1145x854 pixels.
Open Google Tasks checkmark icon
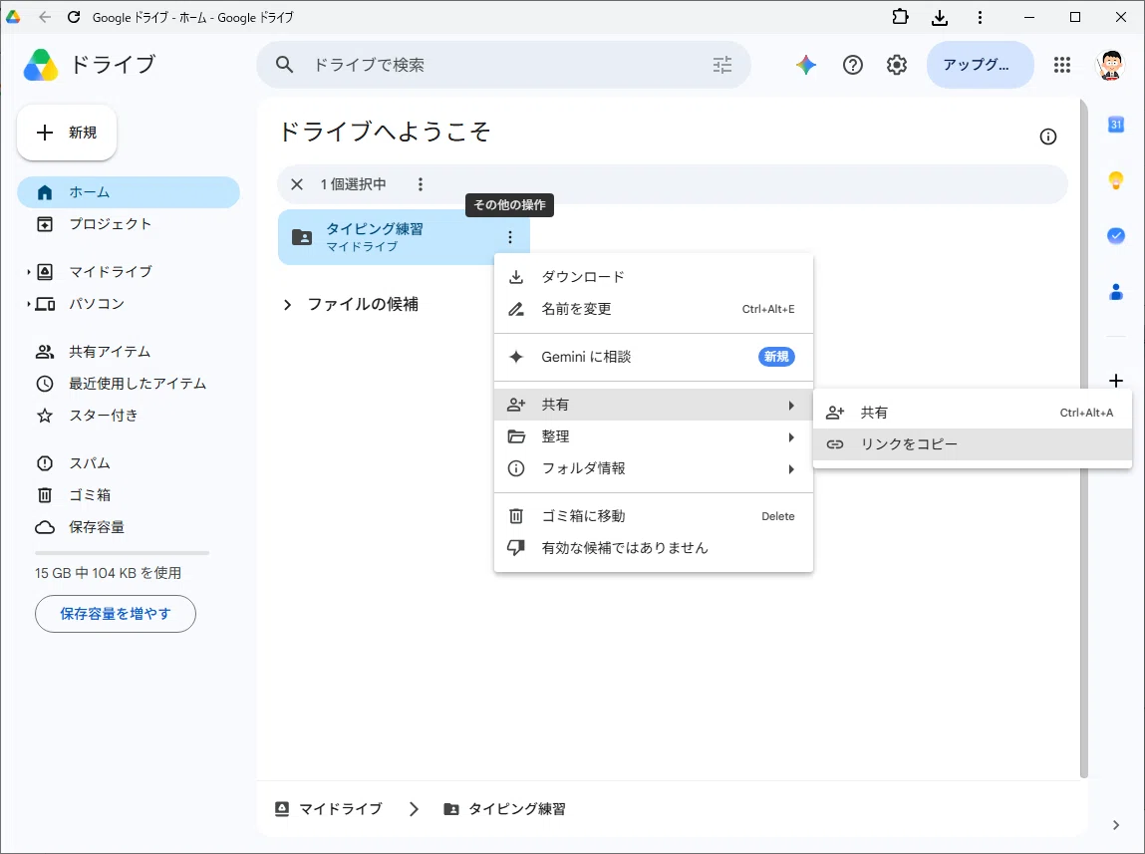point(1116,236)
